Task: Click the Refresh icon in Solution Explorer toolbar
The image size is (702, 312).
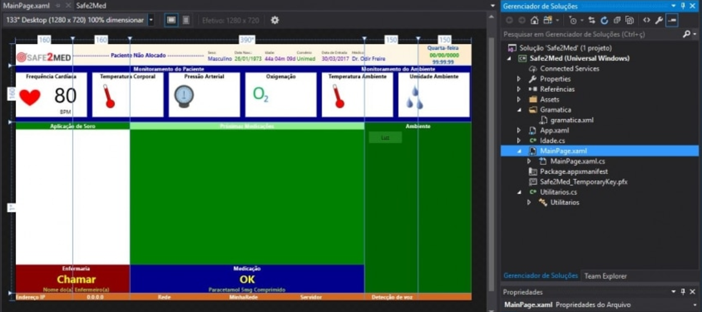Action: click(604, 20)
